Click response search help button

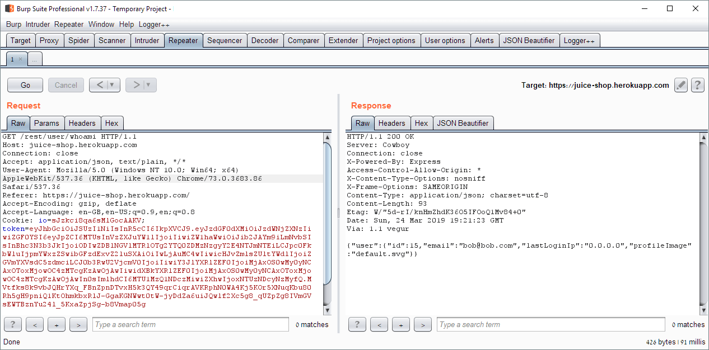point(357,324)
